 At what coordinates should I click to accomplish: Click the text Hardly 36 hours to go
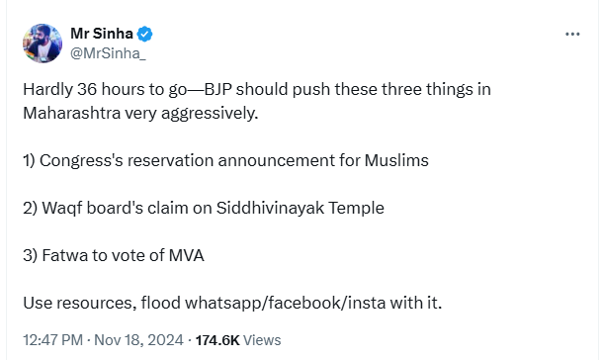coord(105,90)
